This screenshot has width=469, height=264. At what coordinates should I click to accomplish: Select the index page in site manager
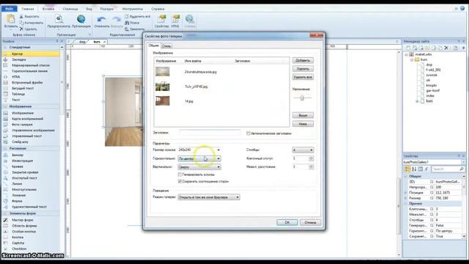click(430, 96)
